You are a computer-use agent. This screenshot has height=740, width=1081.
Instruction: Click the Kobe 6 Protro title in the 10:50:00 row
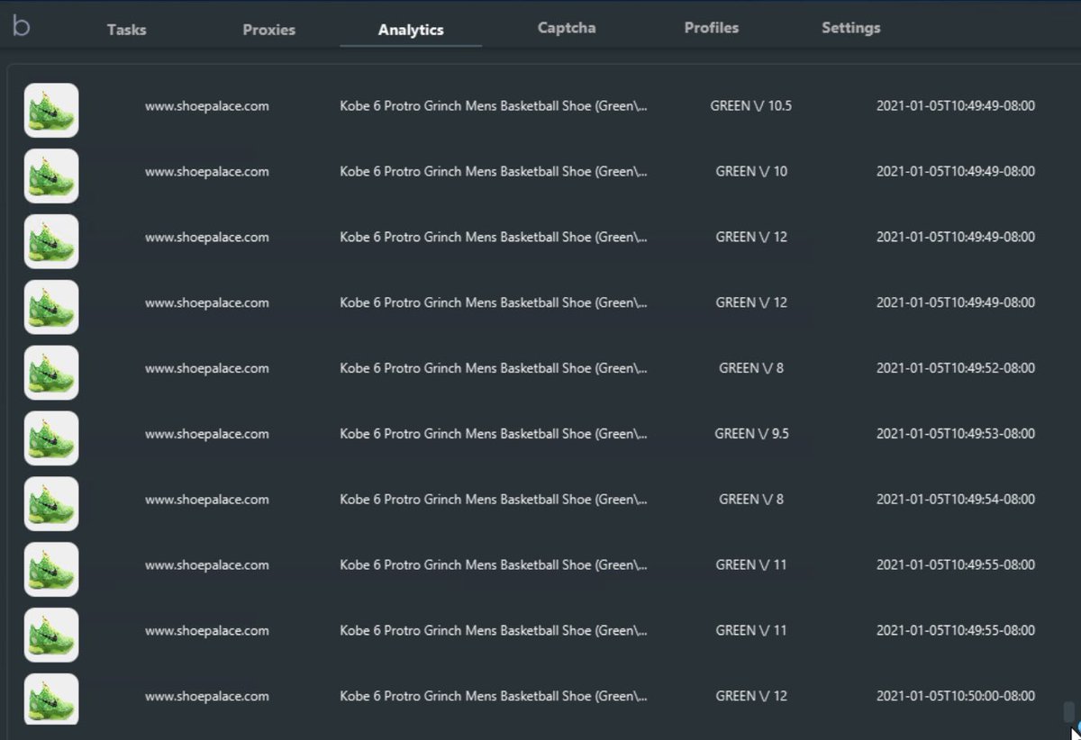(494, 697)
